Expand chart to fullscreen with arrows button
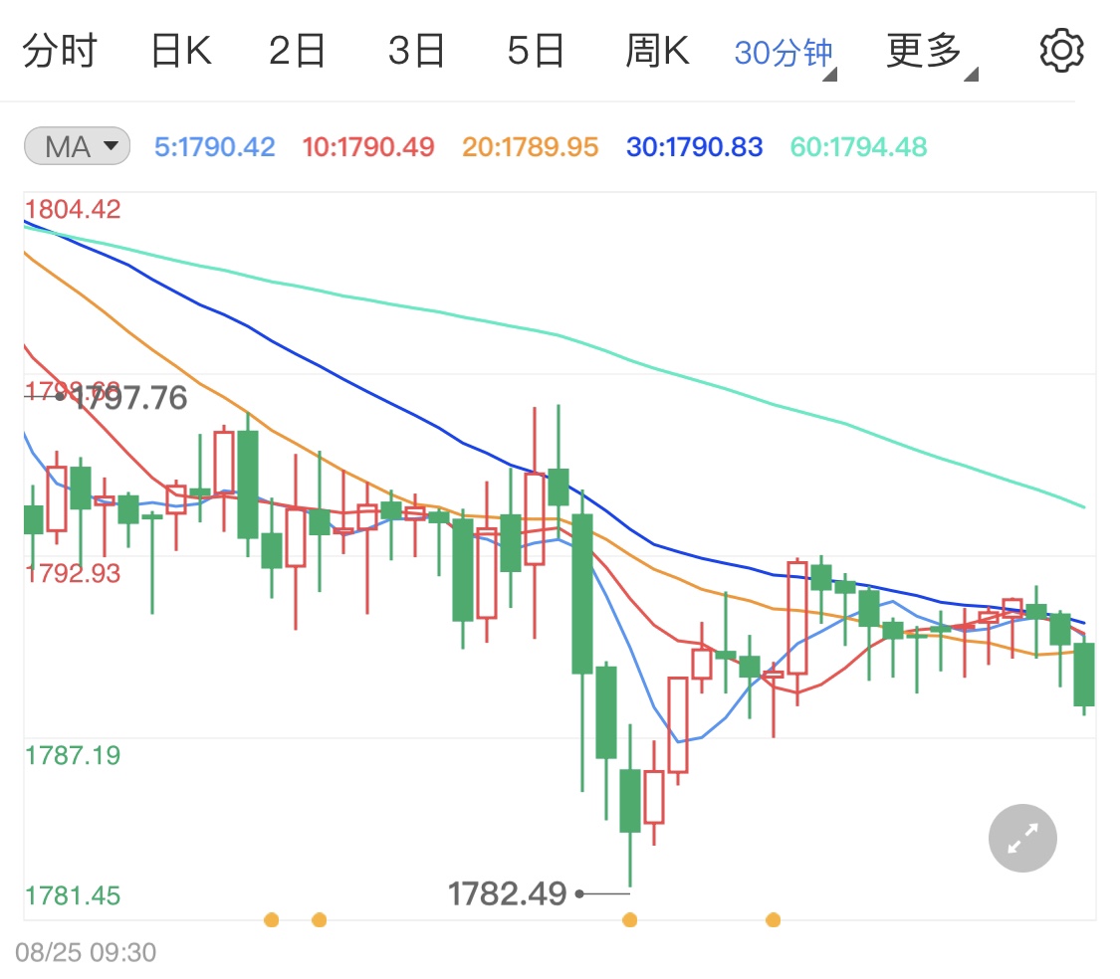This screenshot has width=1120, height=979. 1022,838
